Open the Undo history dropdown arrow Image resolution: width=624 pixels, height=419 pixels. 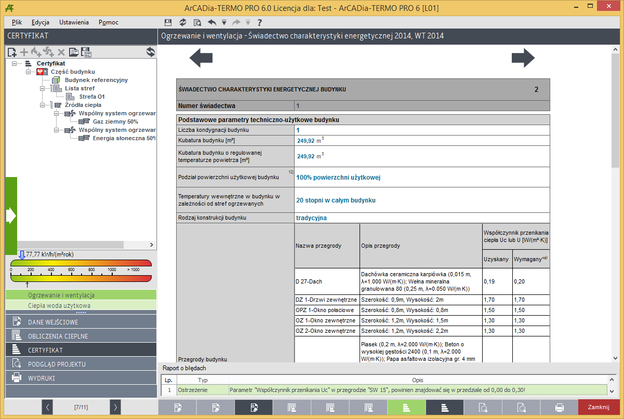tap(224, 22)
